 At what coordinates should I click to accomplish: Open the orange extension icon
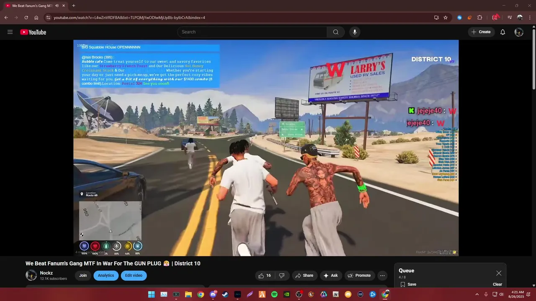[469, 18]
